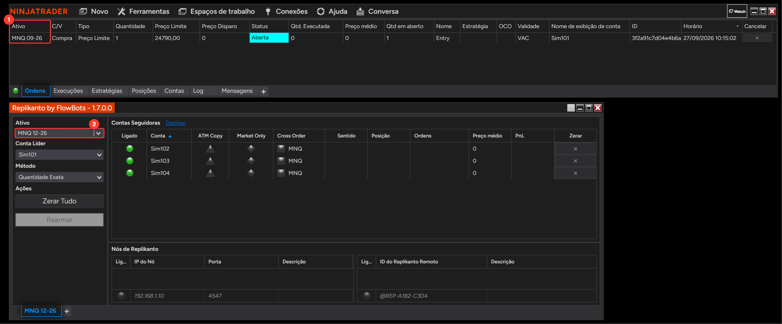Open Espaços de trabalho menu
Viewport: 782px width, 324px height.
(216, 12)
